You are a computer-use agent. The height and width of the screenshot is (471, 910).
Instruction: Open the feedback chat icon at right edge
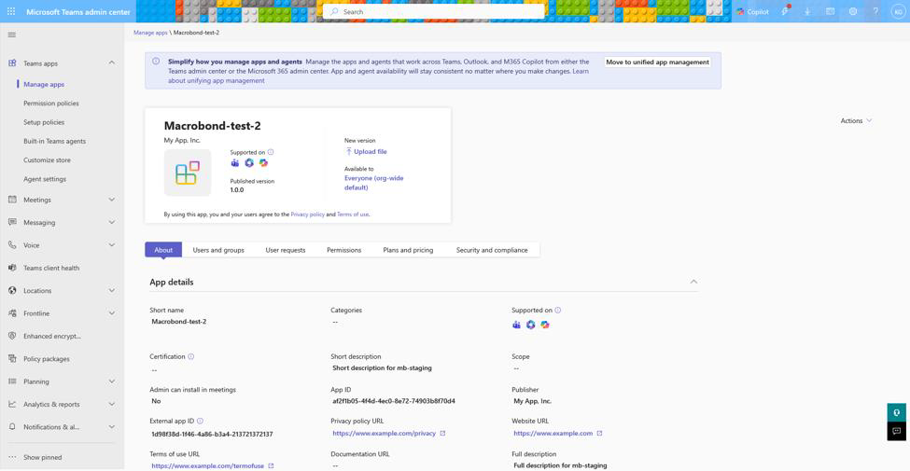(x=897, y=431)
